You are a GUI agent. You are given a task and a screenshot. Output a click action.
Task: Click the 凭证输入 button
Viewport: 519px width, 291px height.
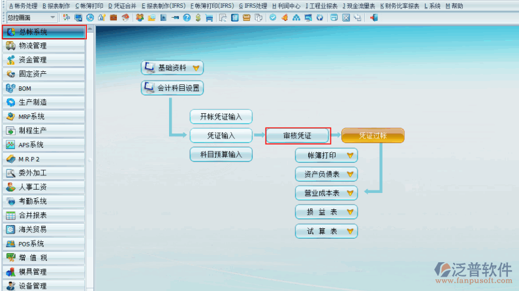pos(221,136)
